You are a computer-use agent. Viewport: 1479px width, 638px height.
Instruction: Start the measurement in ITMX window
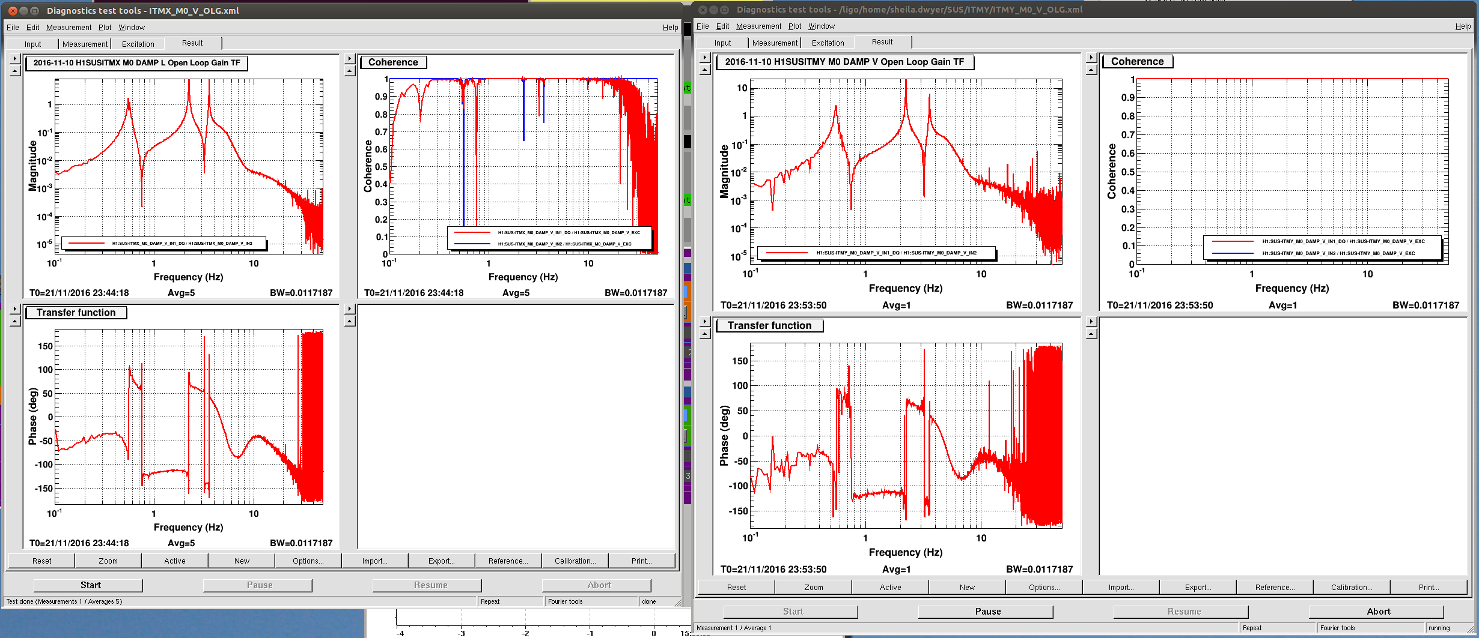tap(88, 585)
